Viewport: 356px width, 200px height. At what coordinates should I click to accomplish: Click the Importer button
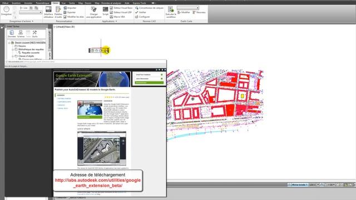point(70,8)
